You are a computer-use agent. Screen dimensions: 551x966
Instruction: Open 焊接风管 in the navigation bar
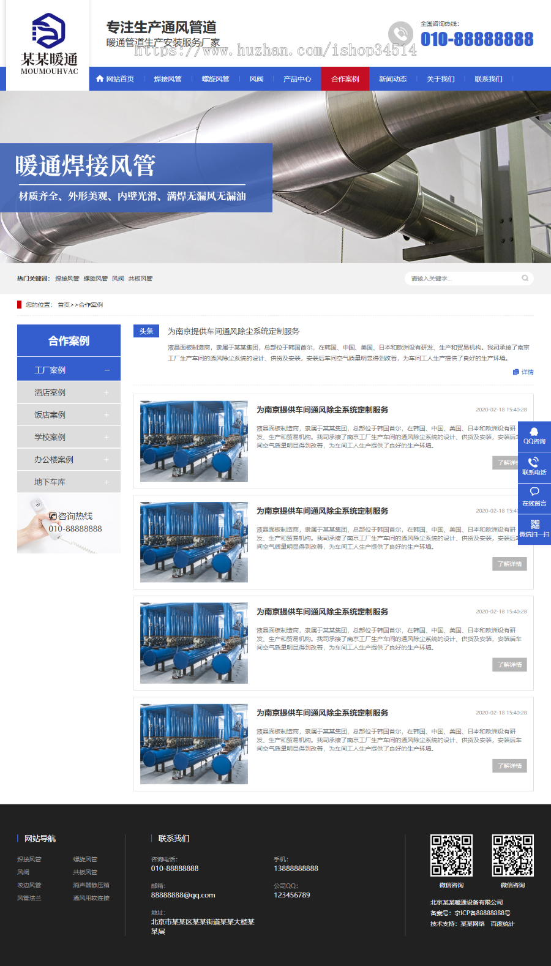168,79
